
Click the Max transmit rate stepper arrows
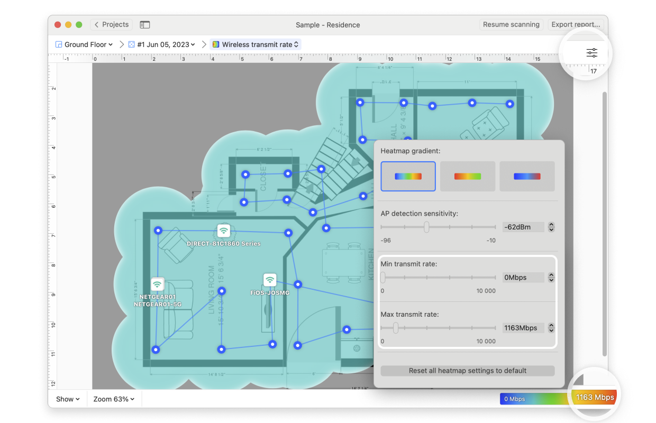[551, 328]
